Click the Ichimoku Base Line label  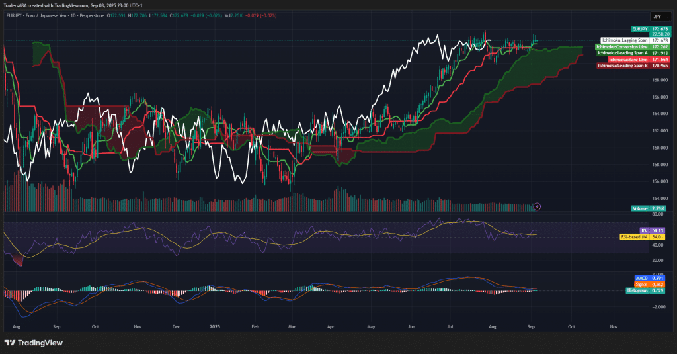click(x=627, y=60)
